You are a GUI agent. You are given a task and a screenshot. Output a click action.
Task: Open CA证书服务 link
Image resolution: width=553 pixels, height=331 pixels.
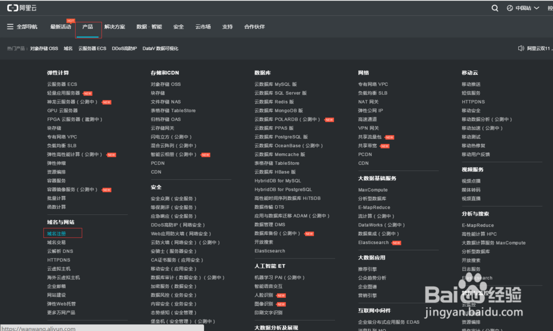click(177, 260)
